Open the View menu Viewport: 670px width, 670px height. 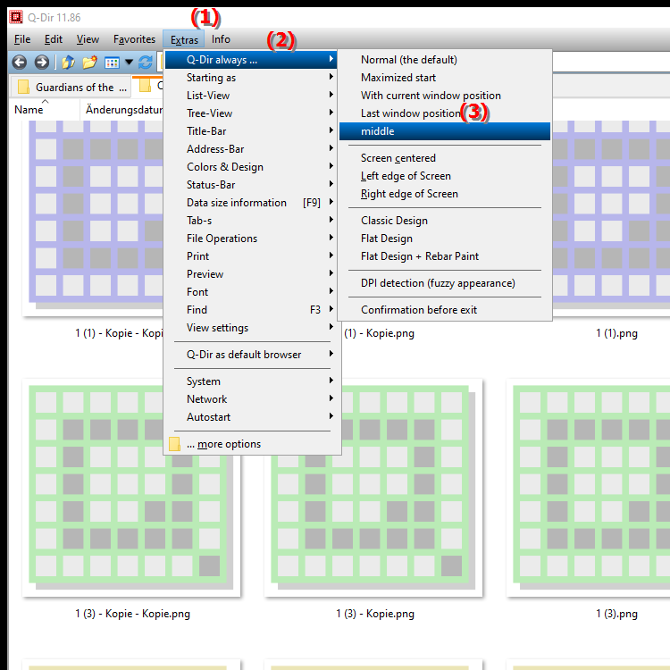pos(88,39)
